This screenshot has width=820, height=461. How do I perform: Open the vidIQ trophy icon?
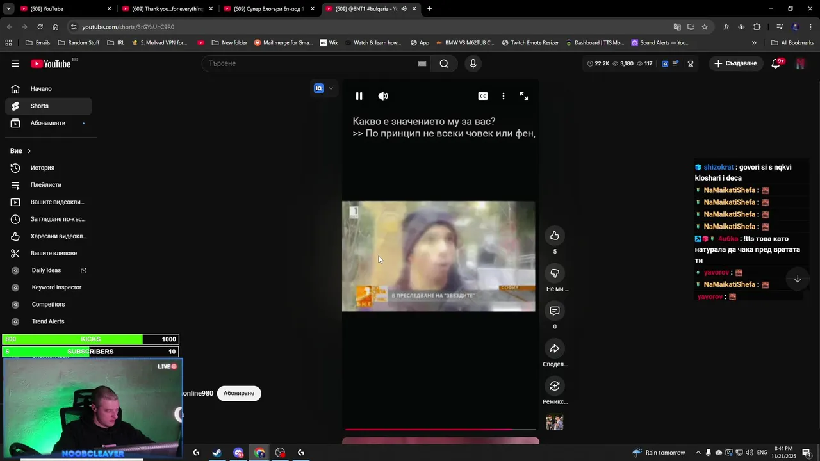pyautogui.click(x=691, y=63)
